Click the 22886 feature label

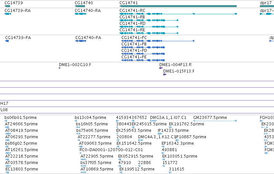pos(145,163)
